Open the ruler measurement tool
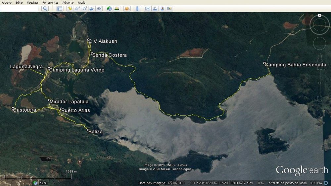Viewport: 331px width, 186px height. click(137, 9)
